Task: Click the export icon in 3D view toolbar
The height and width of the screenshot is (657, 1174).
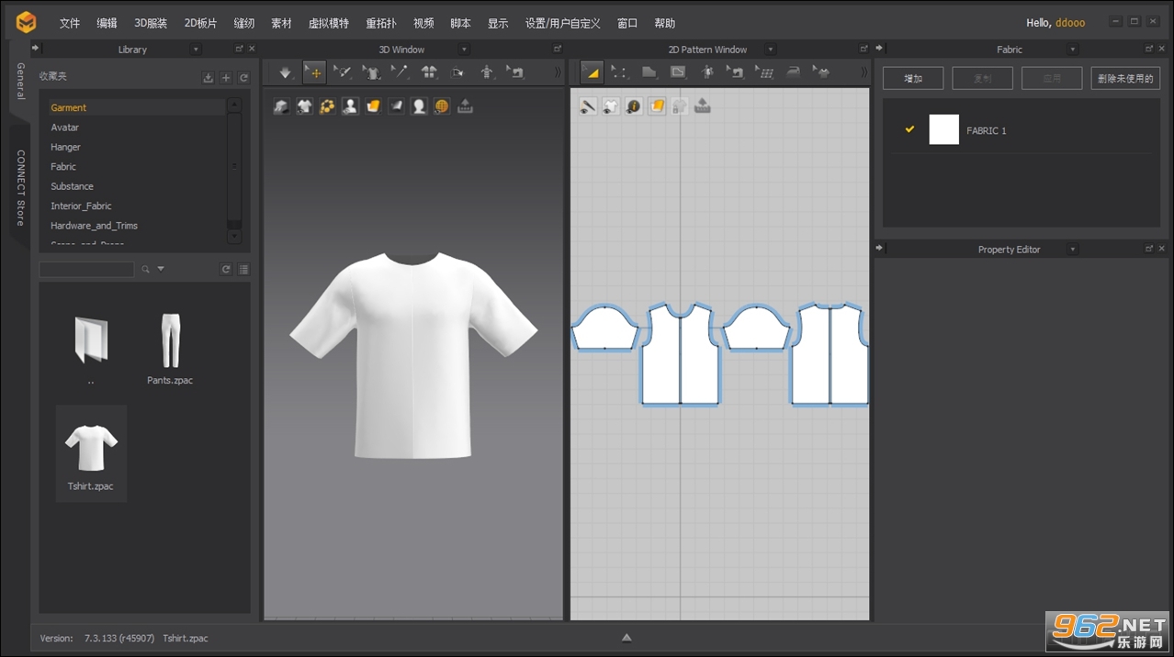Action: point(465,106)
